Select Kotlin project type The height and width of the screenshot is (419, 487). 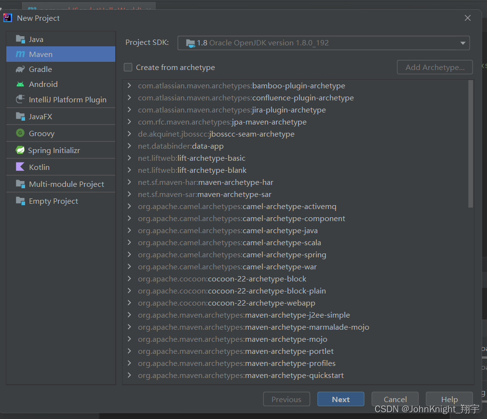click(x=61, y=167)
